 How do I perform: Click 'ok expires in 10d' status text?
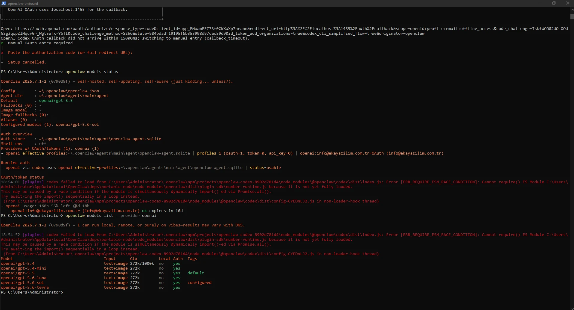coord(162,211)
